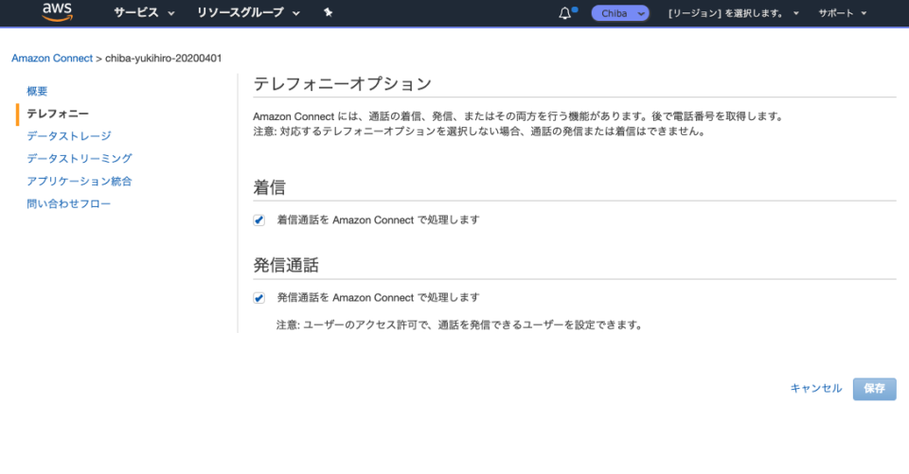Open the データストレージ section

click(69, 135)
